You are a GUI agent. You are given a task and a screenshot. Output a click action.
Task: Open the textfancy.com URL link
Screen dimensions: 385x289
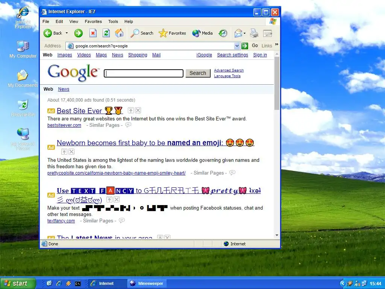61,221
